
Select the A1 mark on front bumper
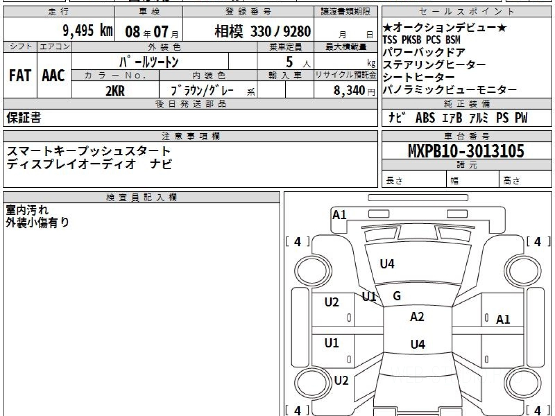coord(339,214)
